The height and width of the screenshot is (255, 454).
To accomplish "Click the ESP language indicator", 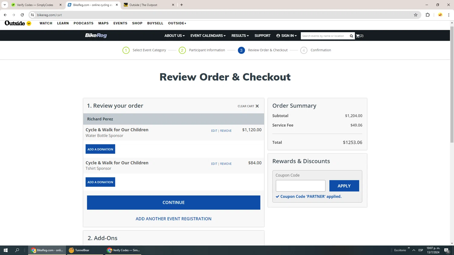I will click(x=421, y=250).
